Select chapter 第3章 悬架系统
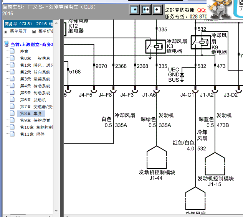Screen dimensions: 243x217 [x=35, y=79]
